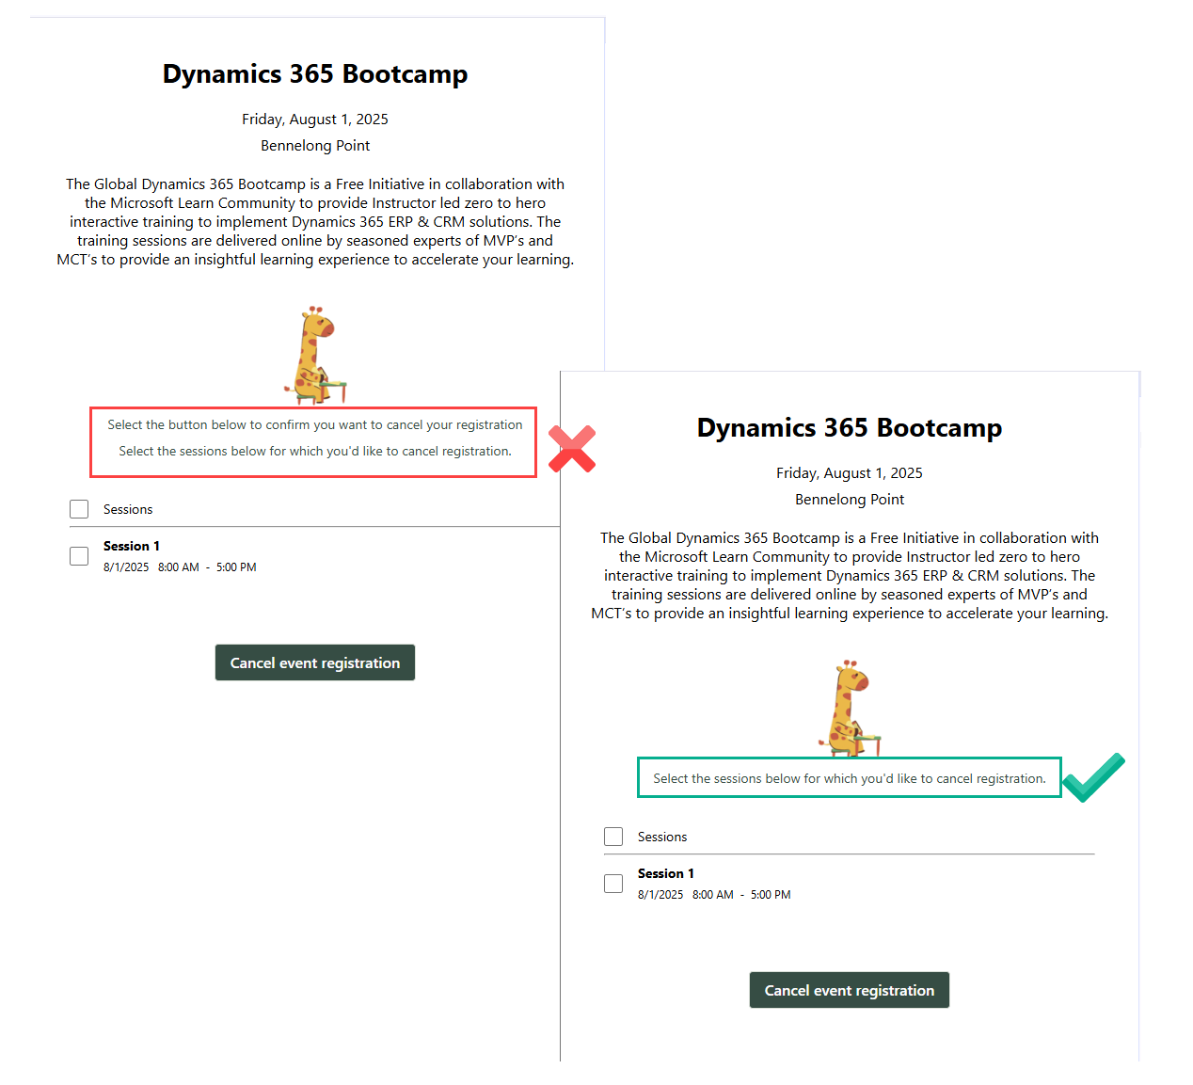1193x1085 pixels.
Task: Click Cancel event registration in left panel
Action: click(315, 662)
